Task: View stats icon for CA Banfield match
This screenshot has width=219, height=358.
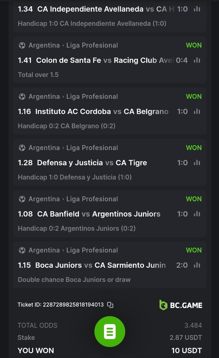Action: (197, 214)
